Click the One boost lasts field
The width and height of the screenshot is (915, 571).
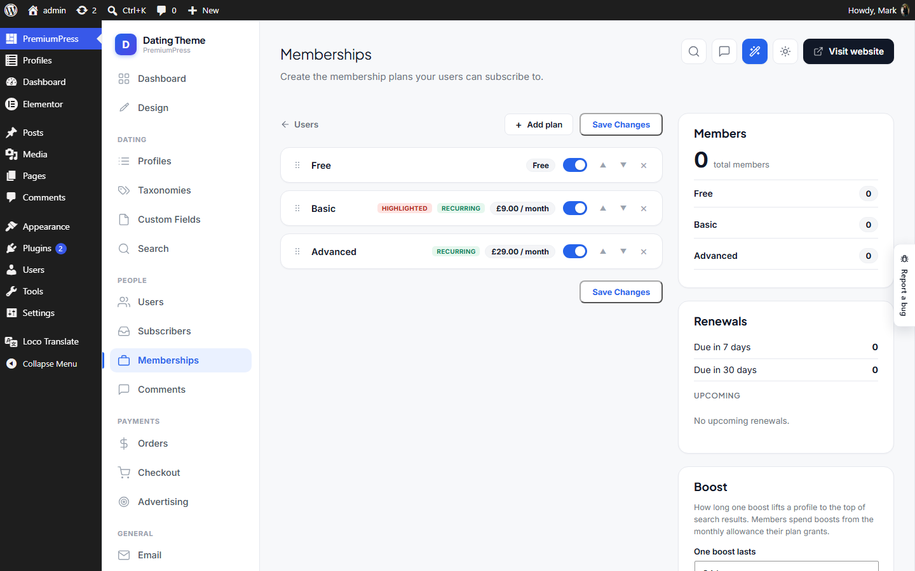[786, 566]
